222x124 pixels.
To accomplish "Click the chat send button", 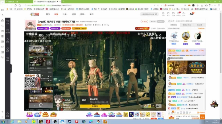I will [x=202, y=117].
